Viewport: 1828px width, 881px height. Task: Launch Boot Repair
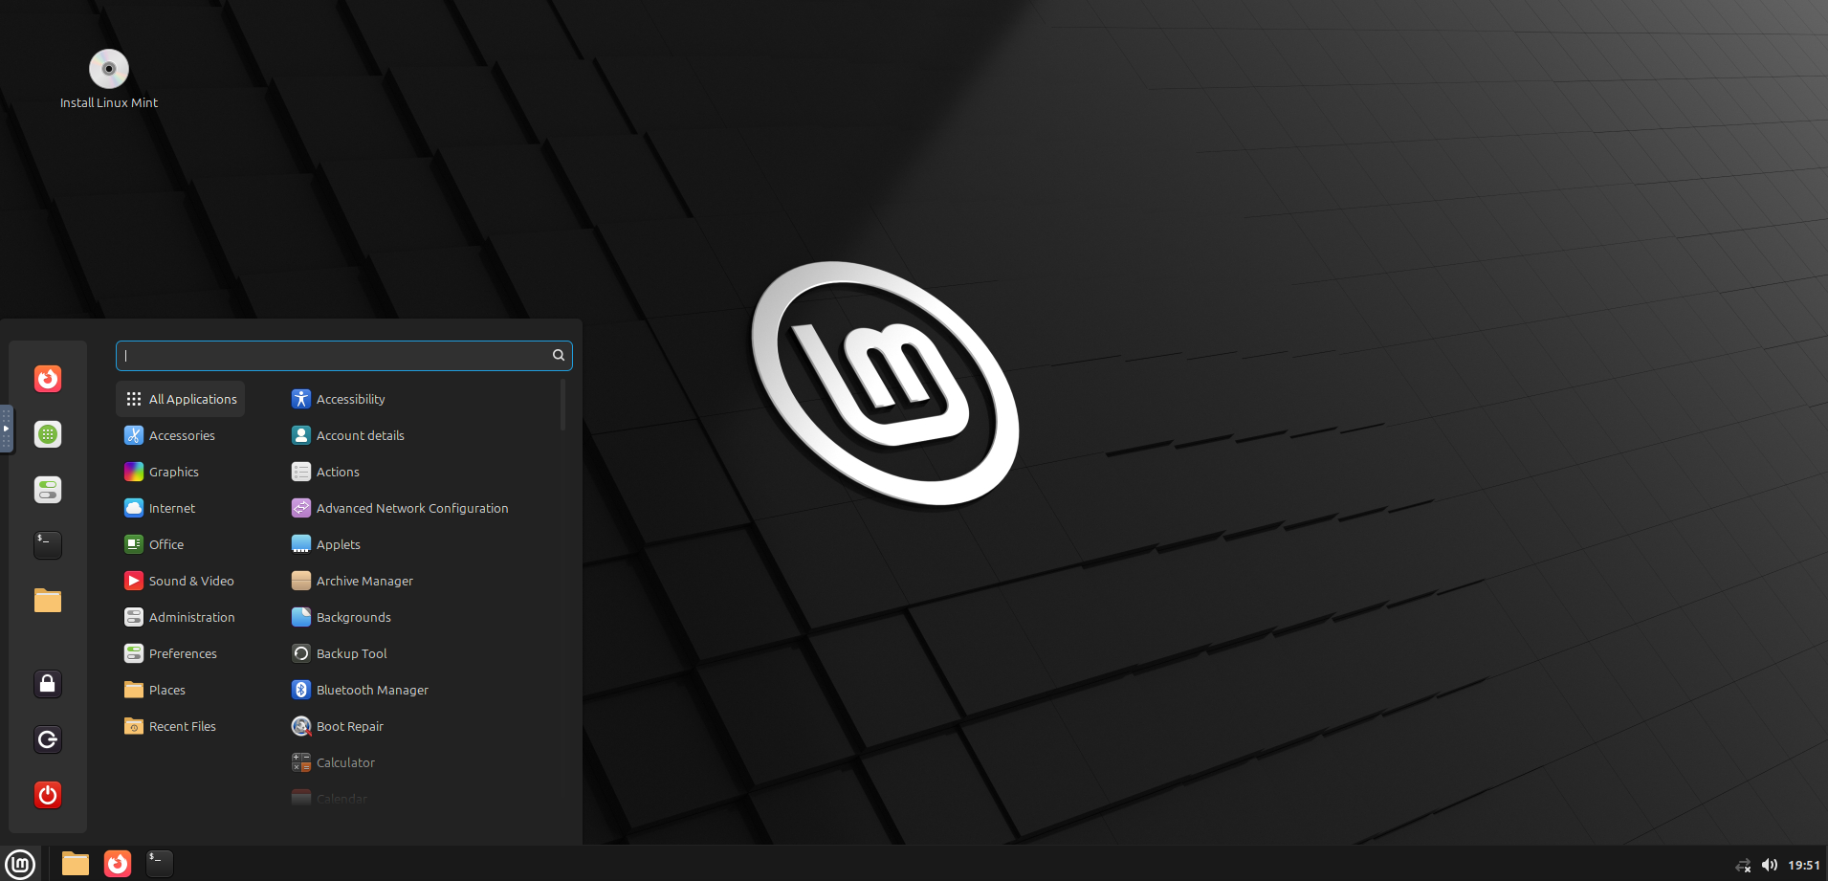(421, 726)
